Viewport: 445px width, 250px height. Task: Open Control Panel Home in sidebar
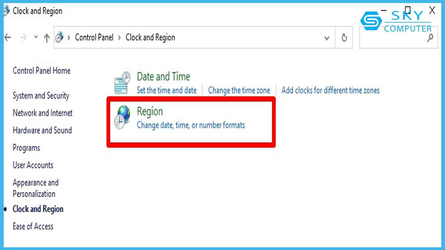pos(41,71)
